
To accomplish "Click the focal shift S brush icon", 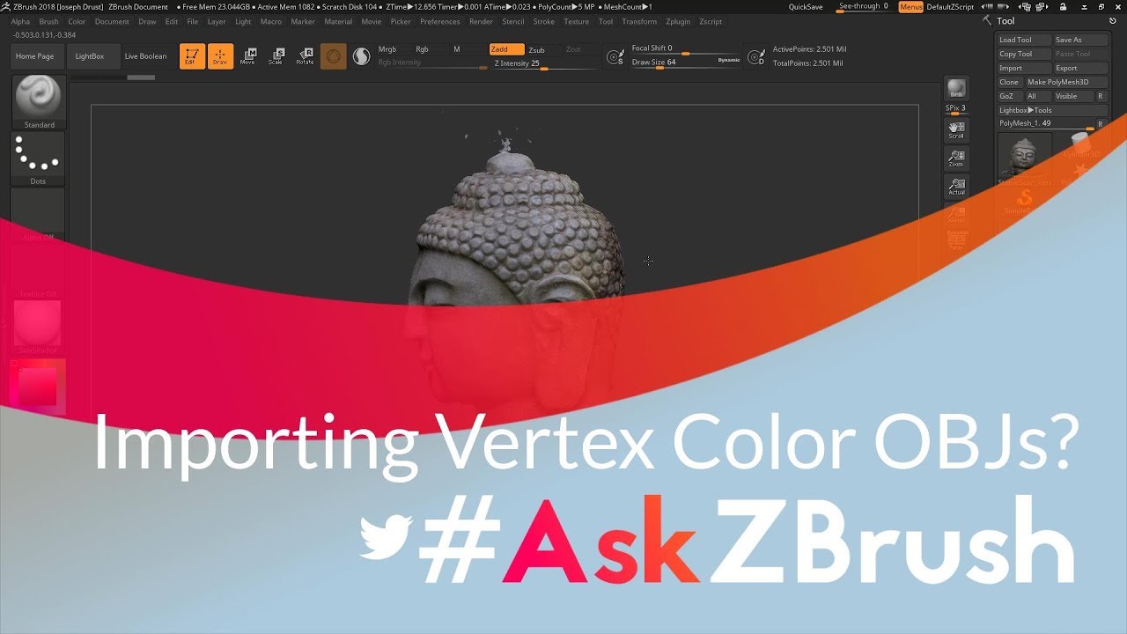I will tap(615, 57).
